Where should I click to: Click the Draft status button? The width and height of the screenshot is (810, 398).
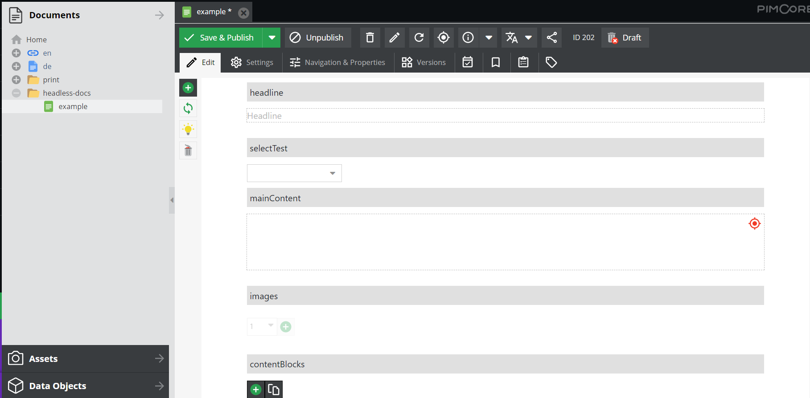coord(625,37)
